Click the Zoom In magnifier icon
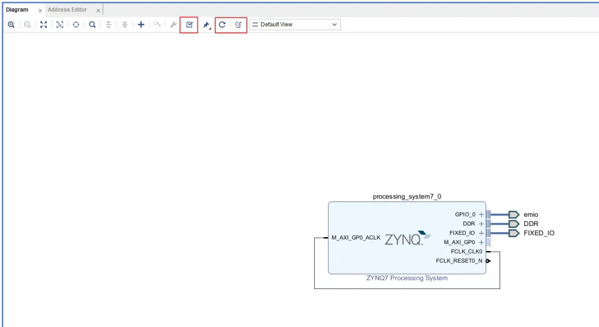599x327 pixels. point(11,25)
